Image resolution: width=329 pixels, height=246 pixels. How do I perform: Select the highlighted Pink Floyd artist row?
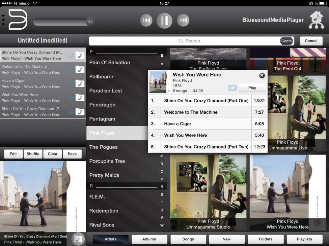click(117, 133)
